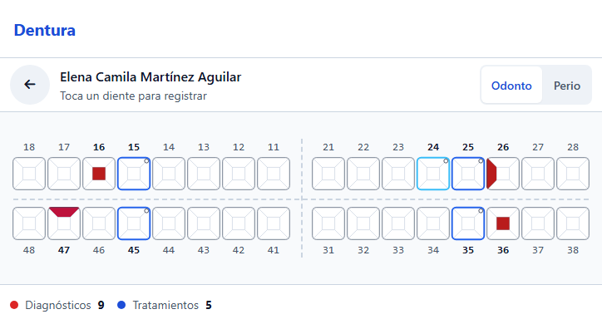Select tooth 25 outlined in blue
Screen dimensions: 602x324
tap(468, 174)
